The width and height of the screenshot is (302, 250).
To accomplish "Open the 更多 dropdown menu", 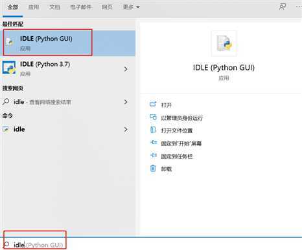I will pos(131,7).
